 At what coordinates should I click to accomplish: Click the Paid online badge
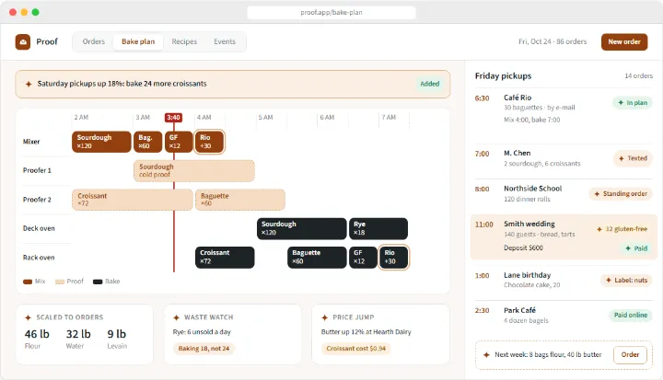point(631,316)
